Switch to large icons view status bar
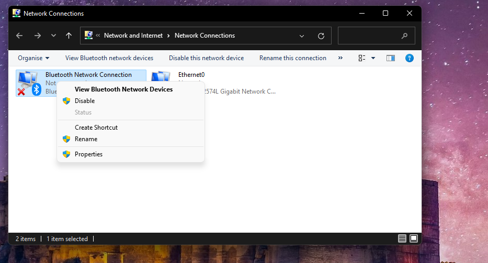Image resolution: width=488 pixels, height=263 pixels. tap(414, 239)
